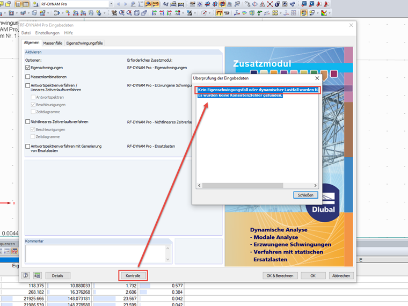Click the zoom magnifier icon in second toolbar
The image size is (408, 306).
coord(121,13)
